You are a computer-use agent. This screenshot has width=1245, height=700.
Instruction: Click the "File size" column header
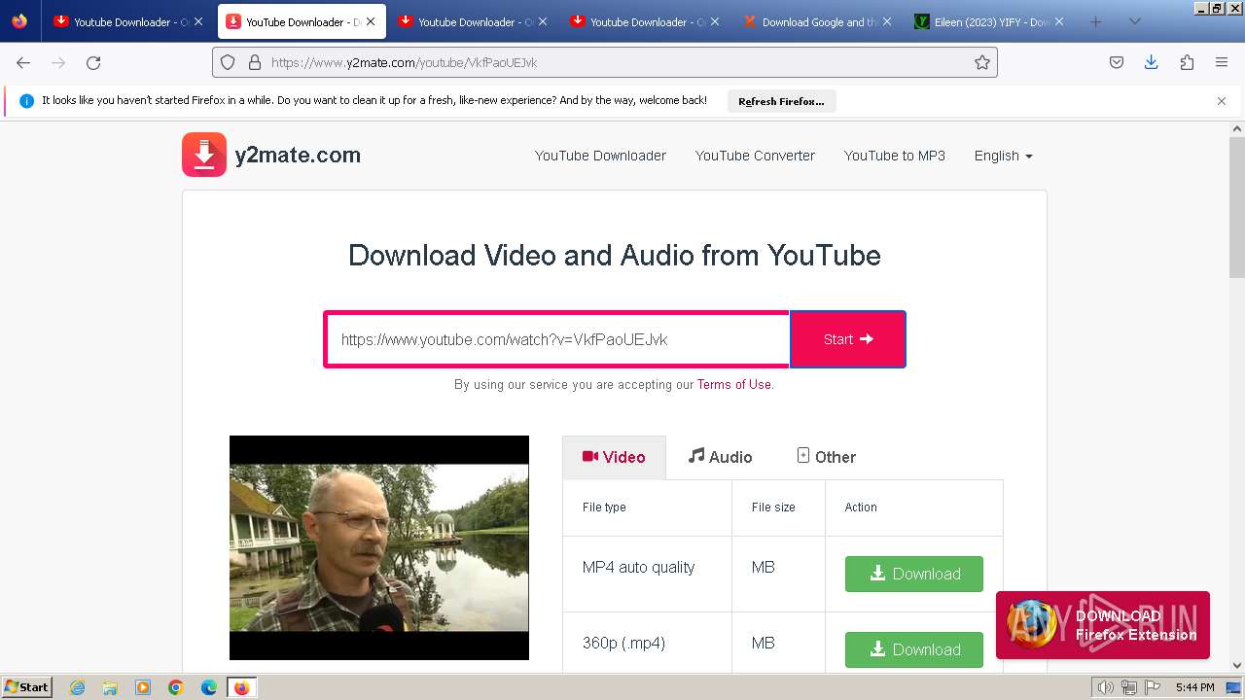778,507
